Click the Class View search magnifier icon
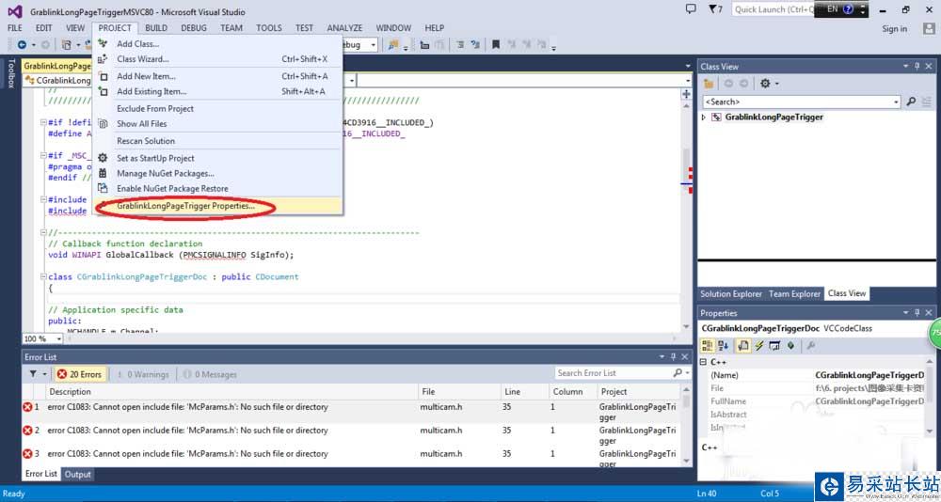The image size is (941, 502). [x=911, y=102]
